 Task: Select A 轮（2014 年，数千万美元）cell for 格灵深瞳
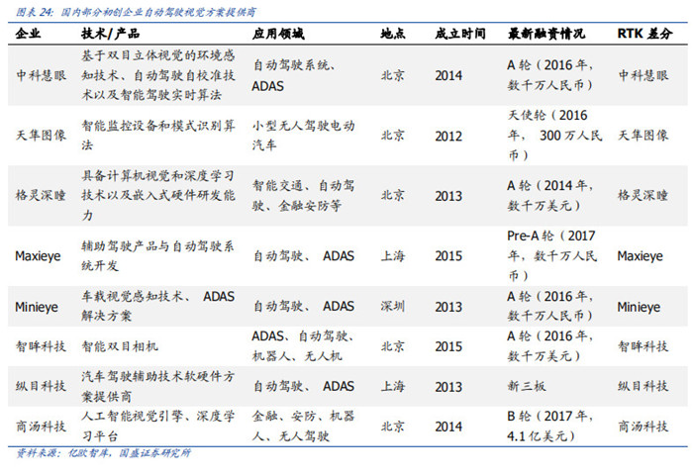pos(550,195)
